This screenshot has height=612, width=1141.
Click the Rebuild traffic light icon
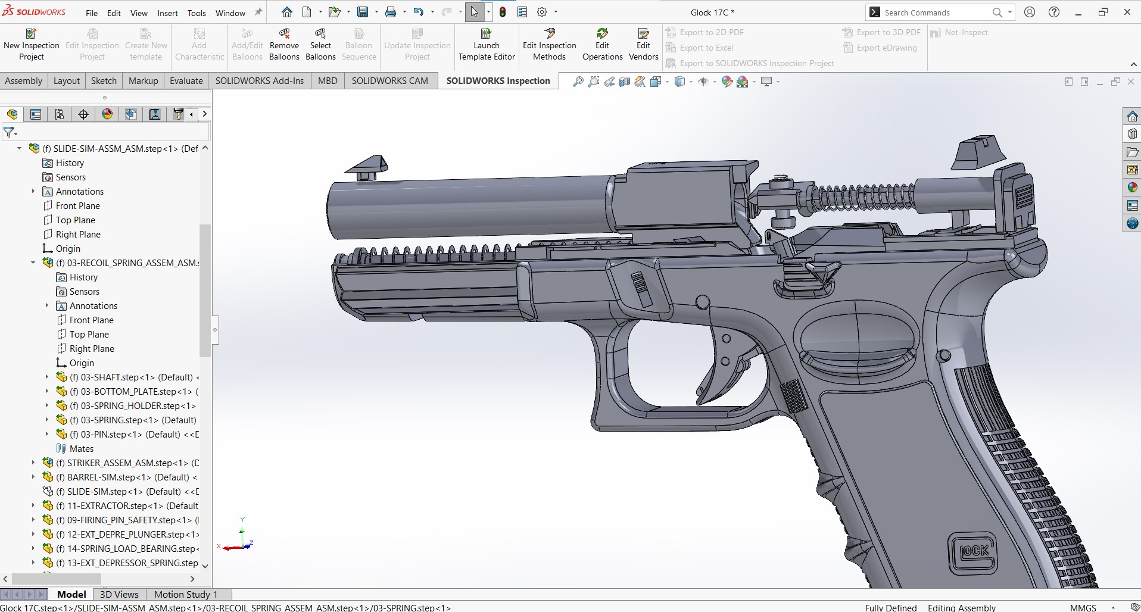503,12
